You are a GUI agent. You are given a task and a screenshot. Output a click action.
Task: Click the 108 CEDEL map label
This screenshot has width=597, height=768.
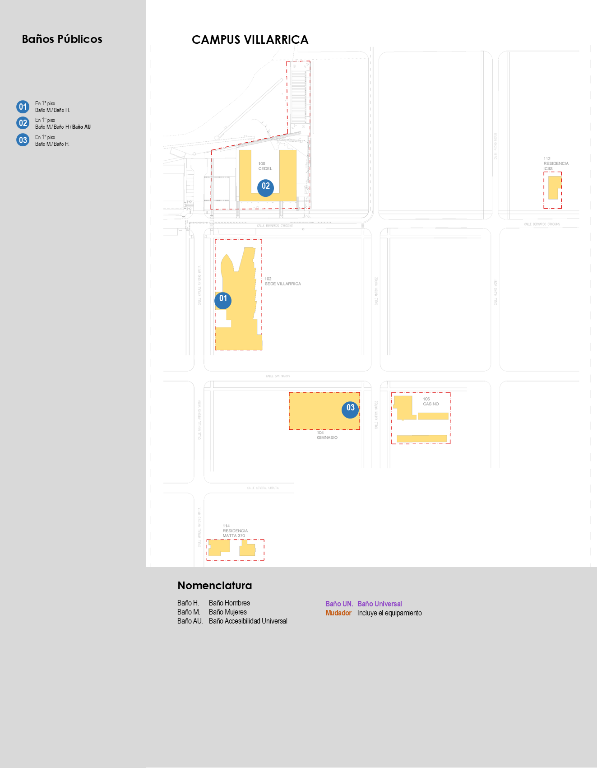click(x=265, y=166)
